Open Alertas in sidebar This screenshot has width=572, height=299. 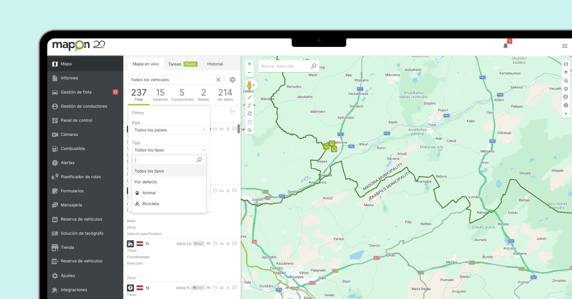click(85, 163)
